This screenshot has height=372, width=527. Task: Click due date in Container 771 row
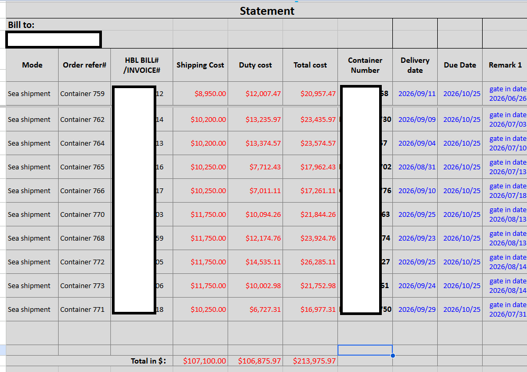[460, 310]
